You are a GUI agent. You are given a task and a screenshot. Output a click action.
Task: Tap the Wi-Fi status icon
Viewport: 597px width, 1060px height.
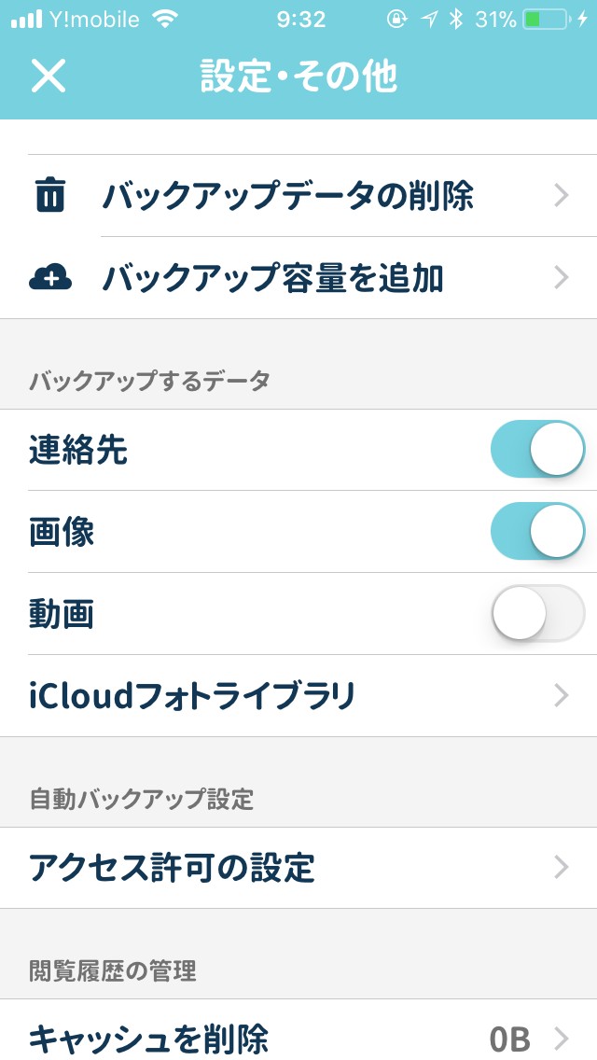coord(166,20)
